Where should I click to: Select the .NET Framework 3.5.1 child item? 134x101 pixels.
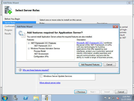coord(43,46)
